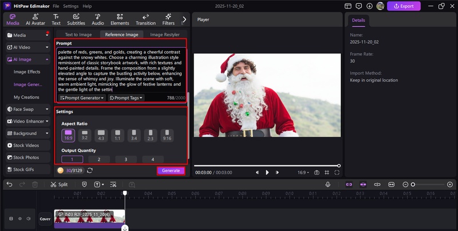The width and height of the screenshot is (458, 231).
Task: Click the player progress bar
Action: (267, 166)
